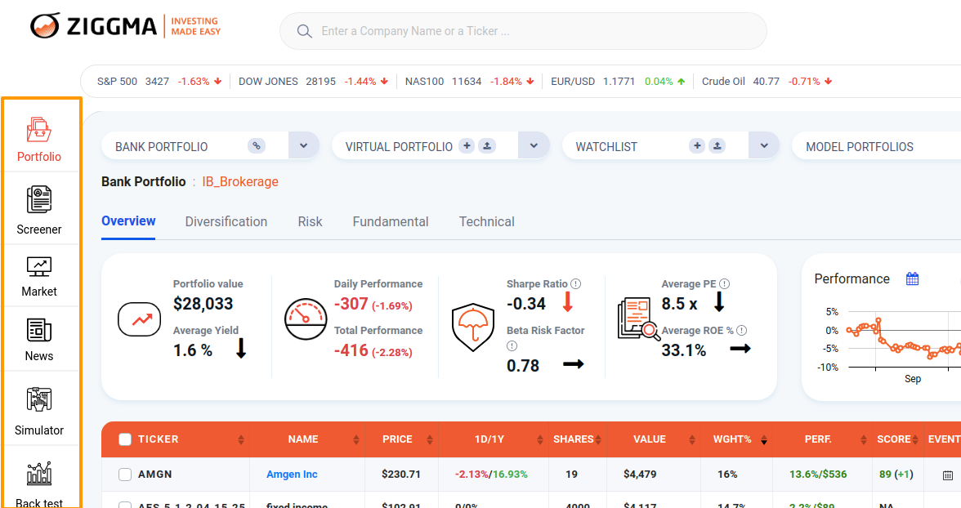Open the Model Portfolios selector
Viewport: 961px width, 508px height.
click(876, 146)
